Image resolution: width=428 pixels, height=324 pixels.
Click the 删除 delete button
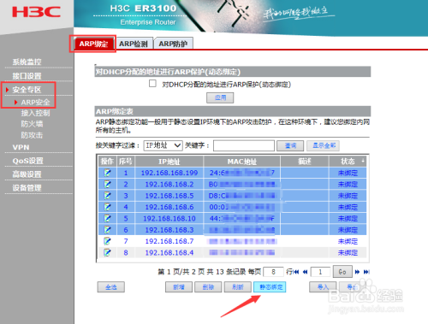[208, 287]
